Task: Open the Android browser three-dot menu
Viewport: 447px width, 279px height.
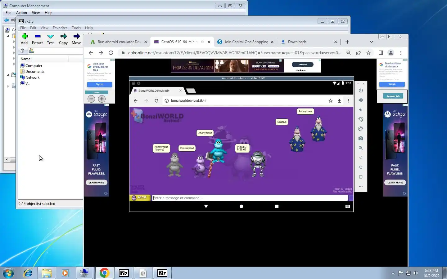Action: [x=348, y=101]
